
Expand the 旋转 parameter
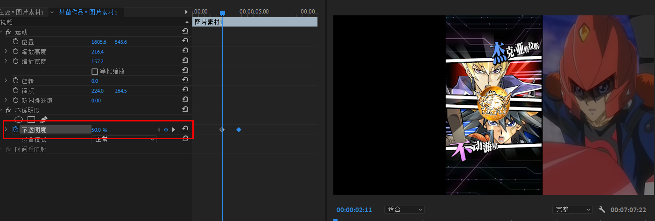[x=6, y=80]
